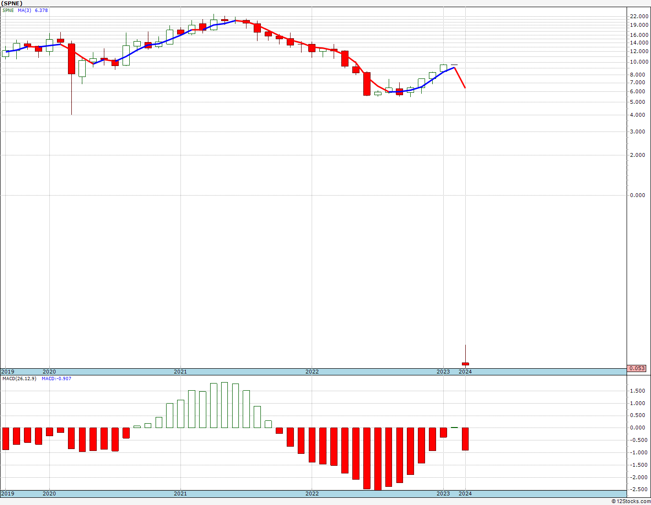
Task: Click the final red MACD bar above 2024
Action: pos(465,439)
